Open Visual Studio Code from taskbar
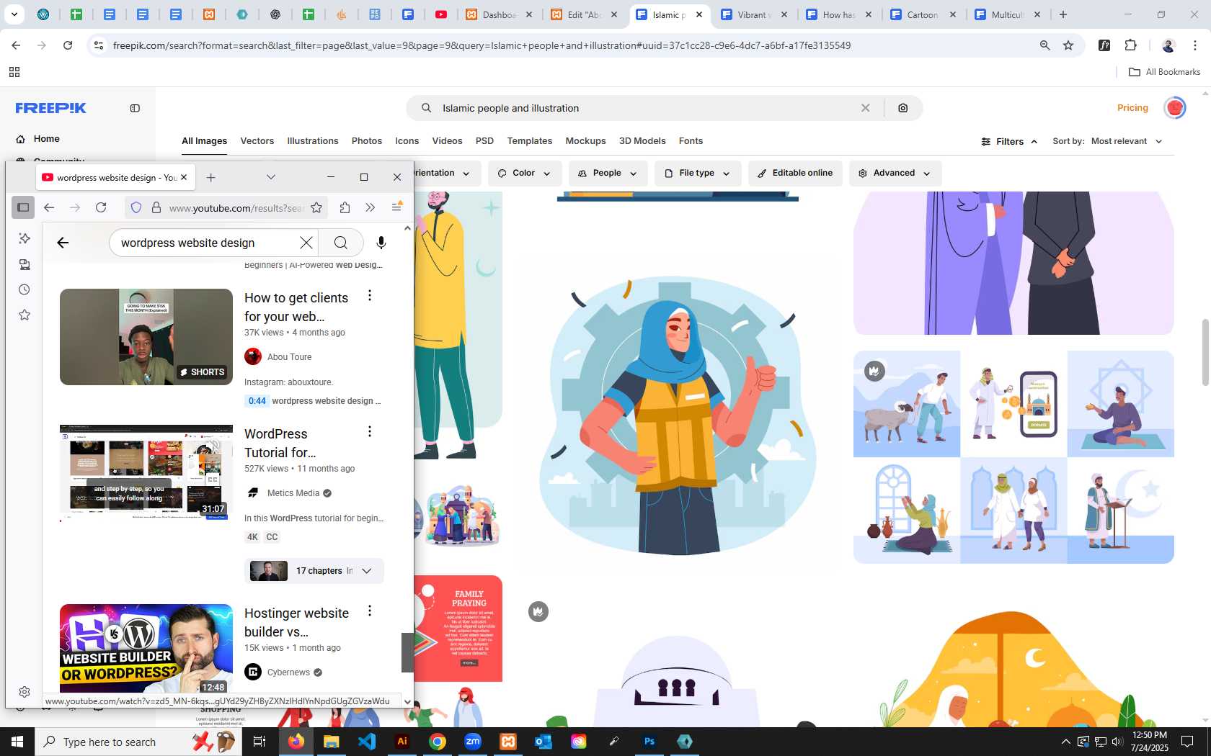Image resolution: width=1211 pixels, height=756 pixels. pyautogui.click(x=367, y=742)
